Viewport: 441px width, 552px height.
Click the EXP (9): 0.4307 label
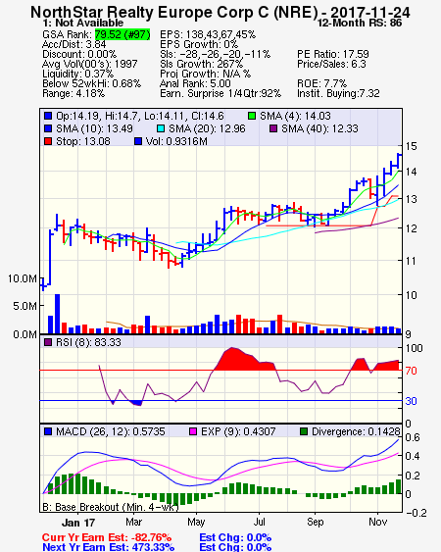pyautogui.click(x=238, y=431)
